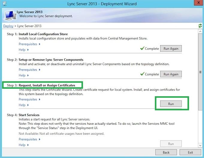Viewport: 204px width, 158px height.
Task: Click the Step 2 Complete checkmark
Action: point(142,74)
